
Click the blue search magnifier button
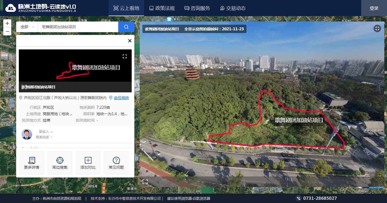[126, 27]
